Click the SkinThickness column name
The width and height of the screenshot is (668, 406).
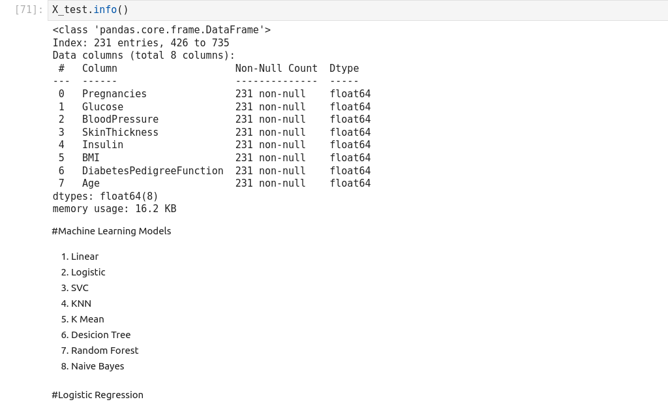click(120, 133)
